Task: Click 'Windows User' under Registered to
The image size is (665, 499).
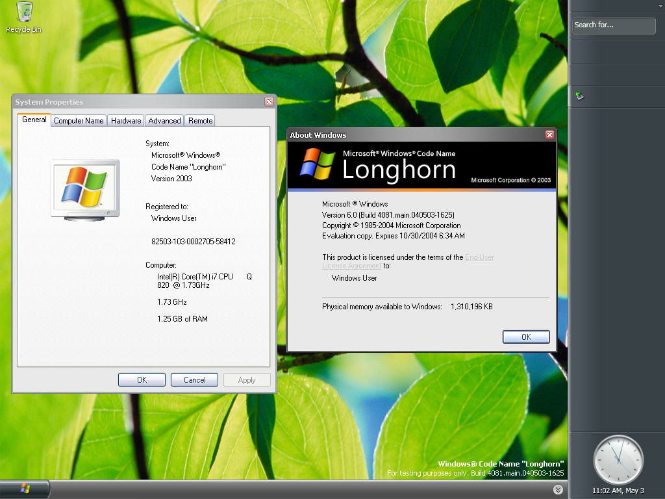Action: click(173, 218)
